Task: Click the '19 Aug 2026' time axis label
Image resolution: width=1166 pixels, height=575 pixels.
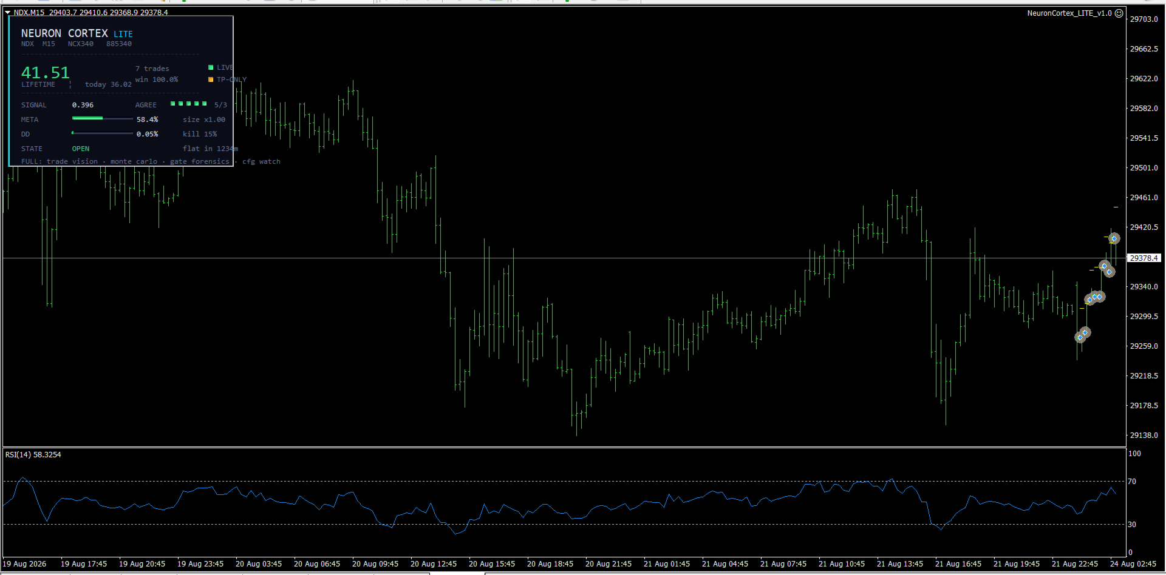Action: [24, 563]
